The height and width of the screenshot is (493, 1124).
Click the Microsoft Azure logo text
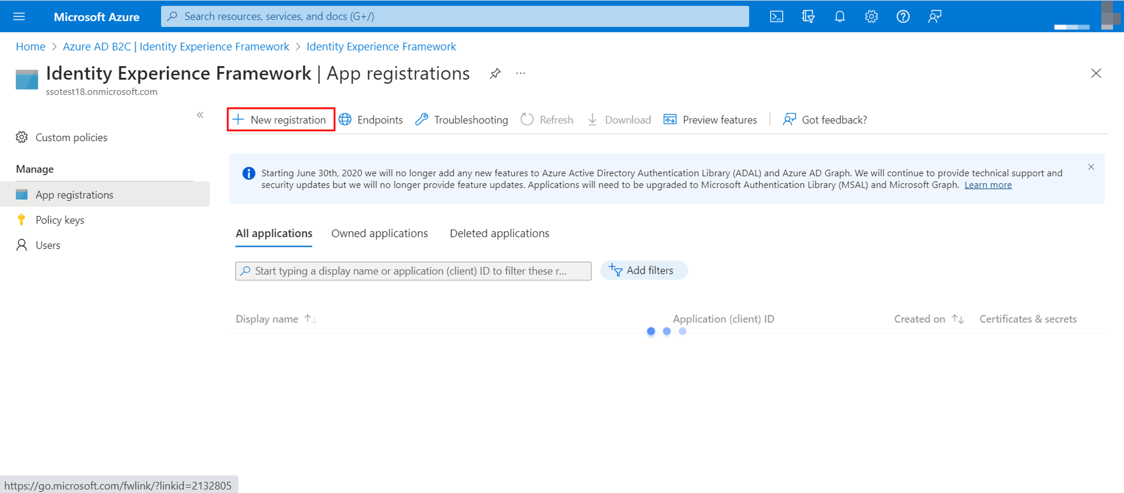point(96,17)
